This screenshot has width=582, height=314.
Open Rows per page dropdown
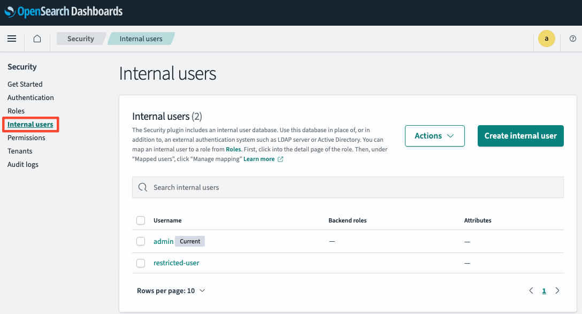coord(171,290)
